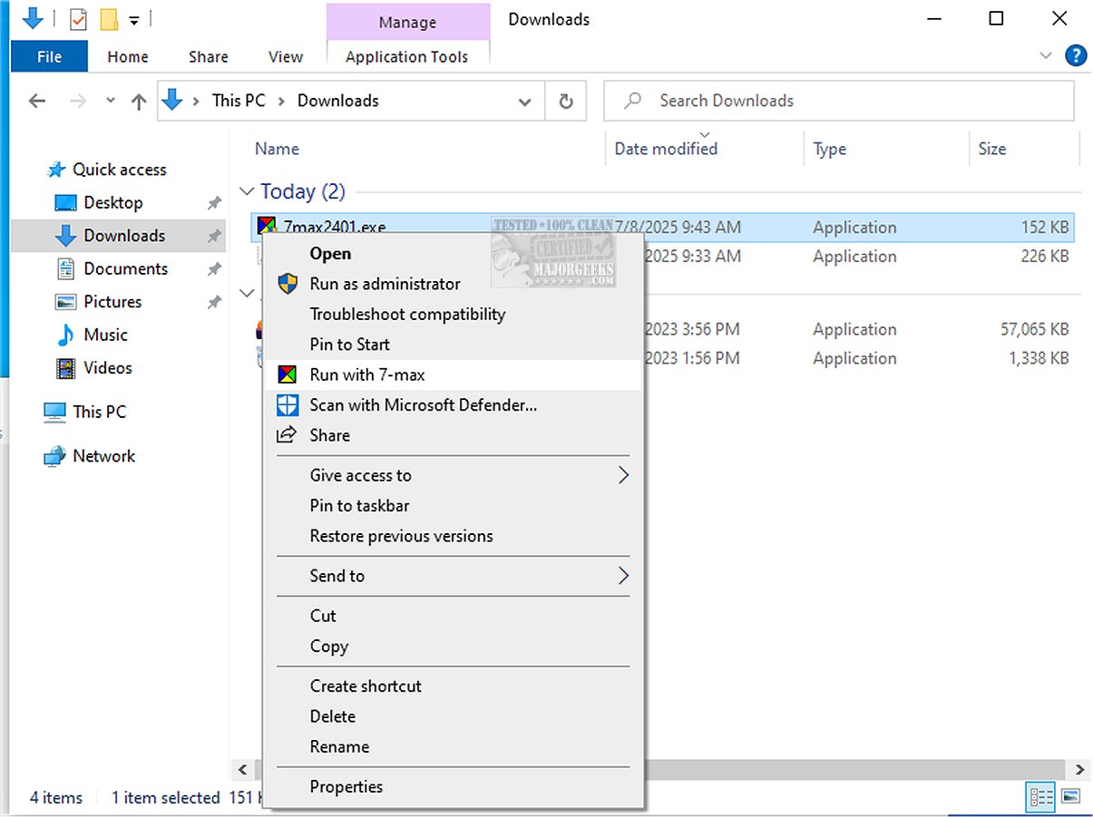Unpin Desktop from Quick access
The image size is (1093, 817).
click(214, 203)
